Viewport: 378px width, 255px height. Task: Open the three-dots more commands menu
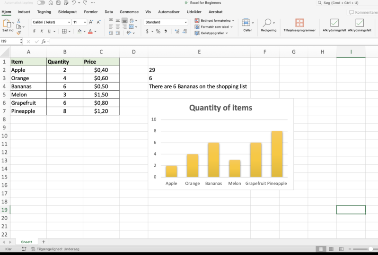(x=93, y=3)
